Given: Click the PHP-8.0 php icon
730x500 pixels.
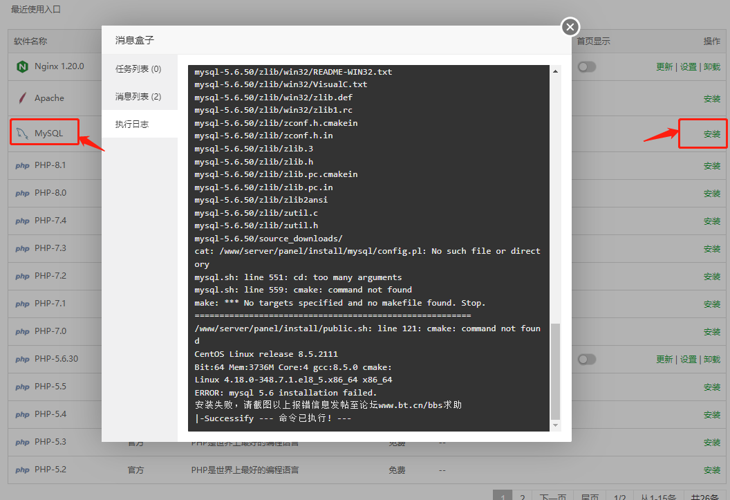Looking at the screenshot, I should 22,193.
